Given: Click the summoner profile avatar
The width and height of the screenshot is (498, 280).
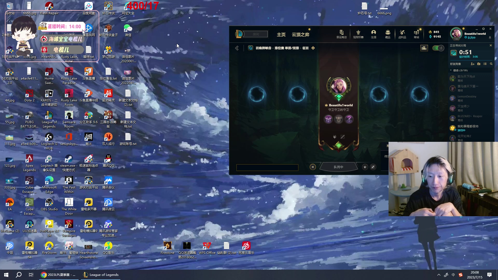Looking at the screenshot, I should tap(456, 34).
